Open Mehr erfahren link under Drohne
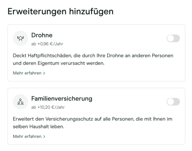 (x=29, y=73)
